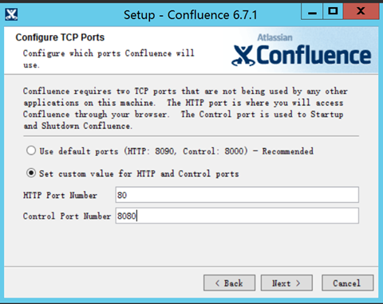Click the Confluence installer icon in title bar
The width and height of the screenshot is (383, 304).
[x=11, y=14]
